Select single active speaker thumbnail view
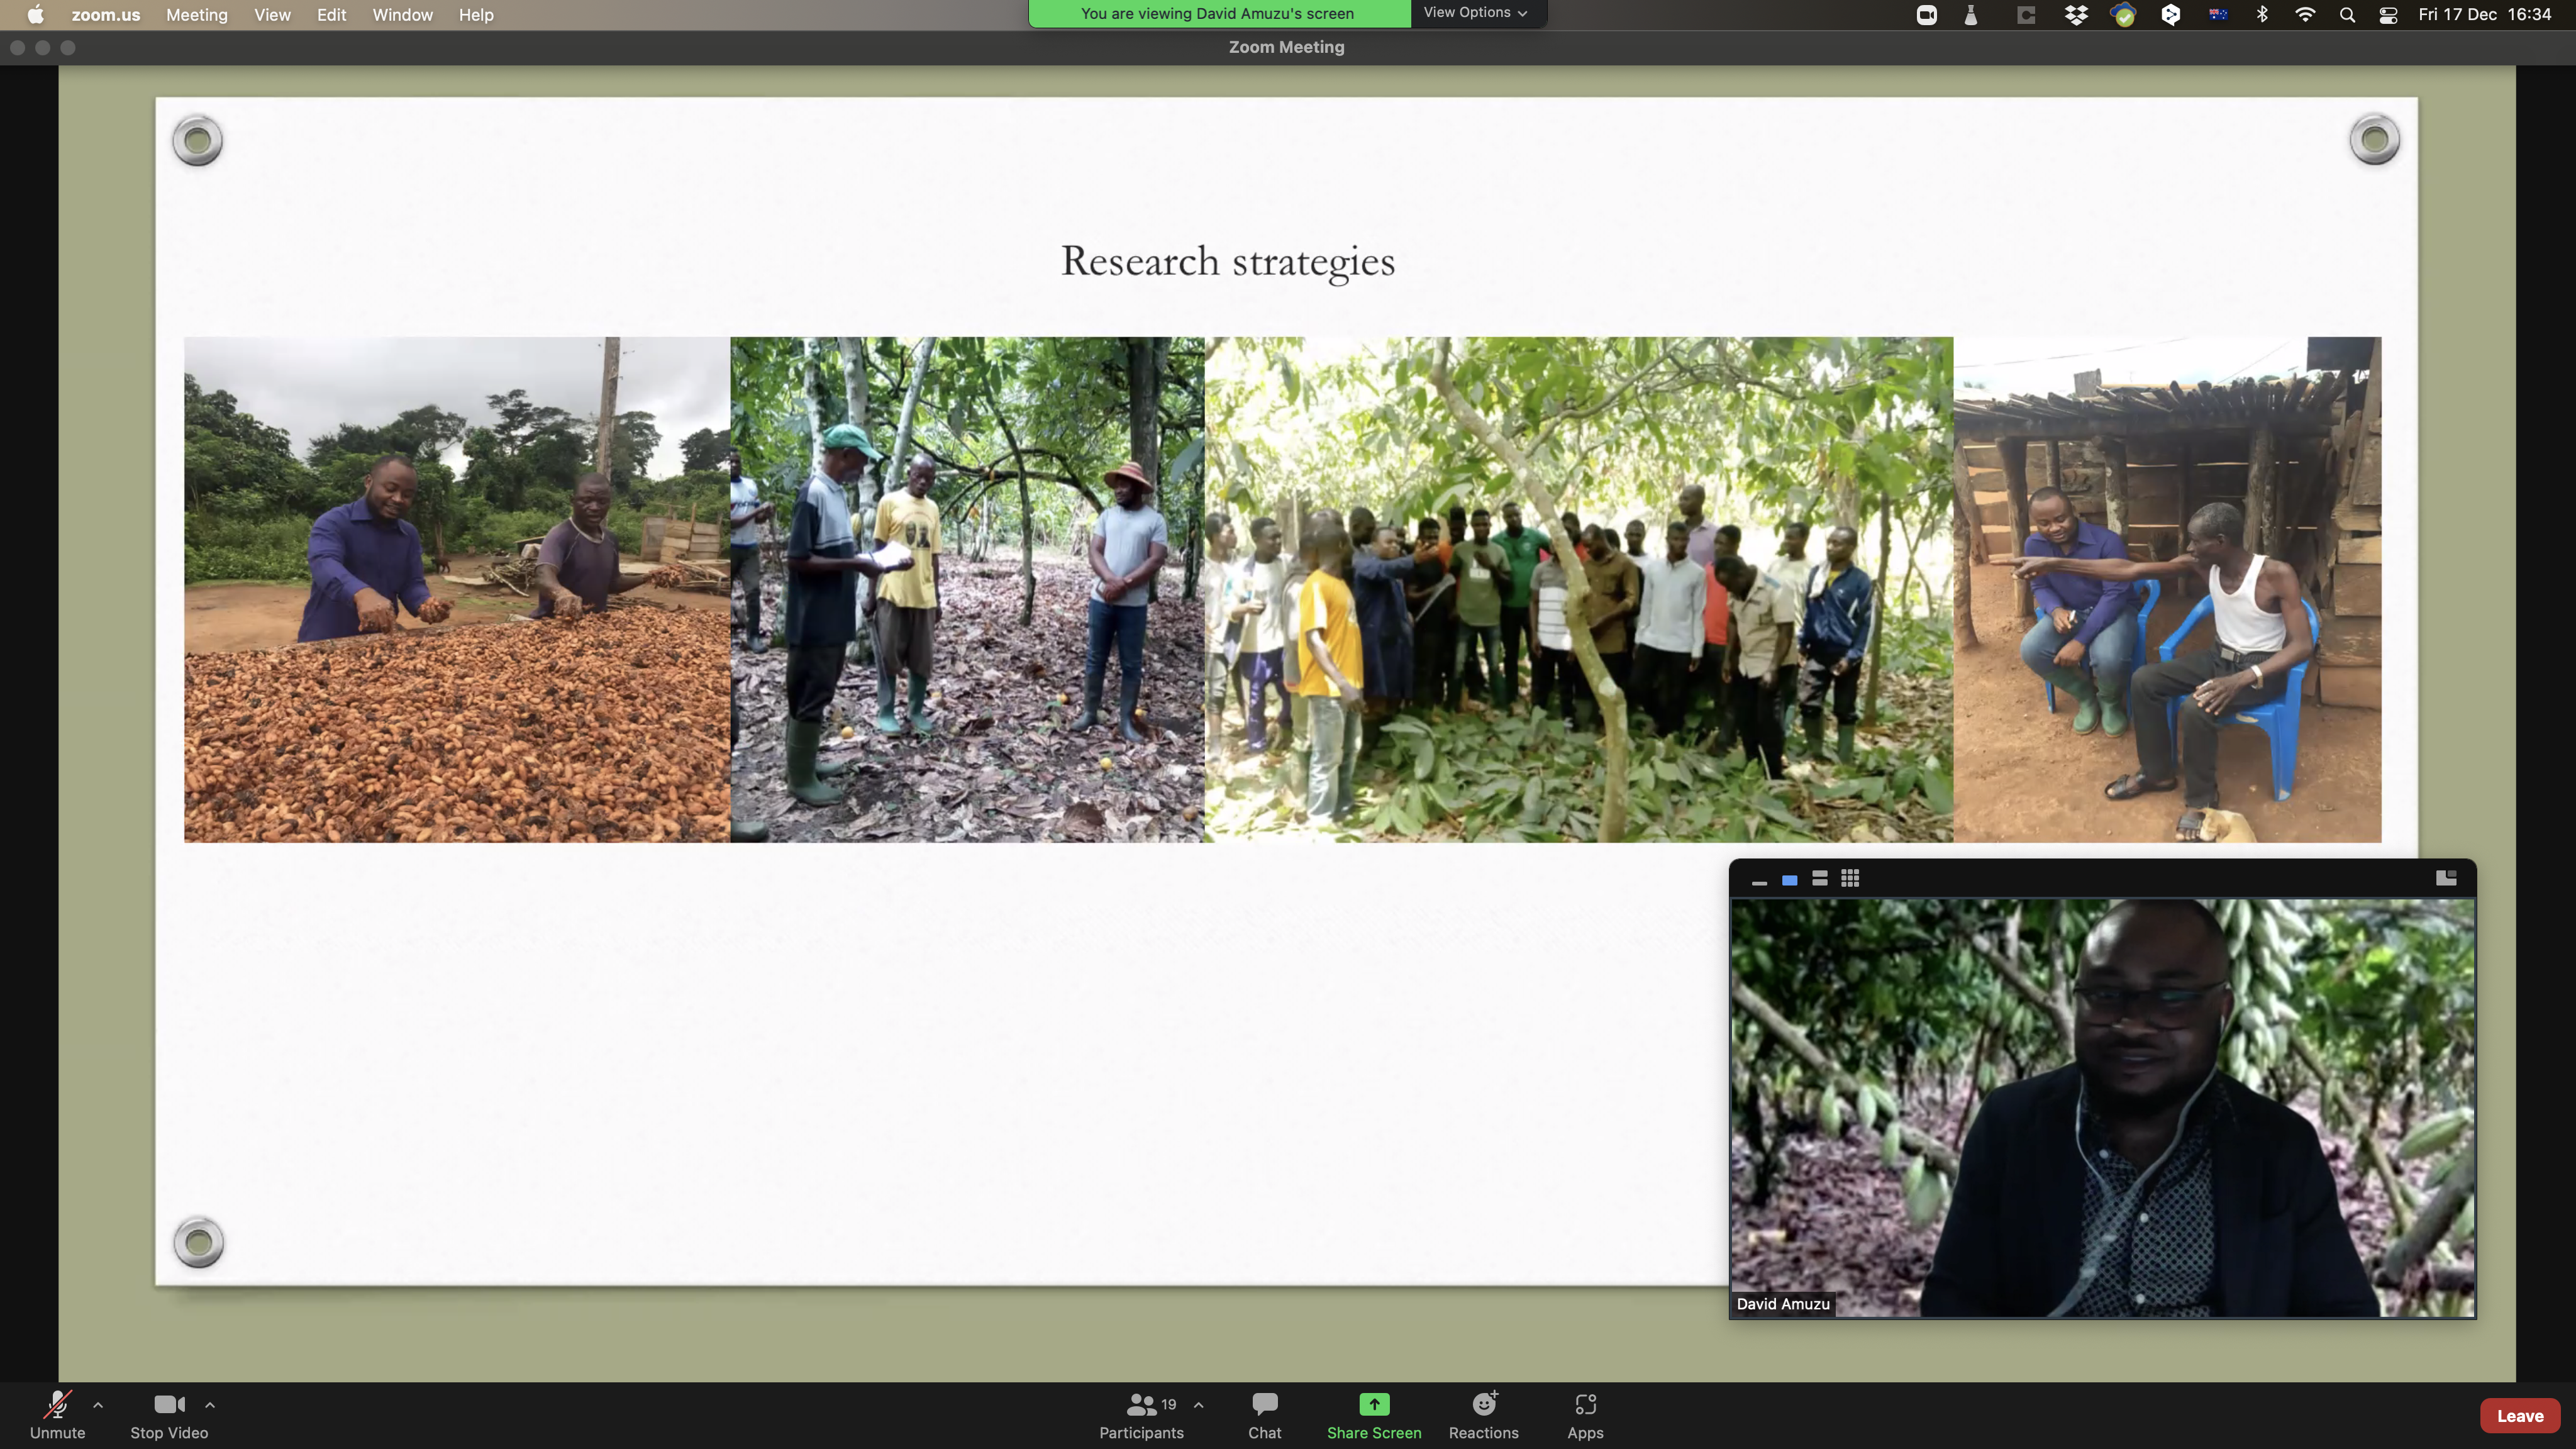The image size is (2576, 1449). click(x=1790, y=879)
